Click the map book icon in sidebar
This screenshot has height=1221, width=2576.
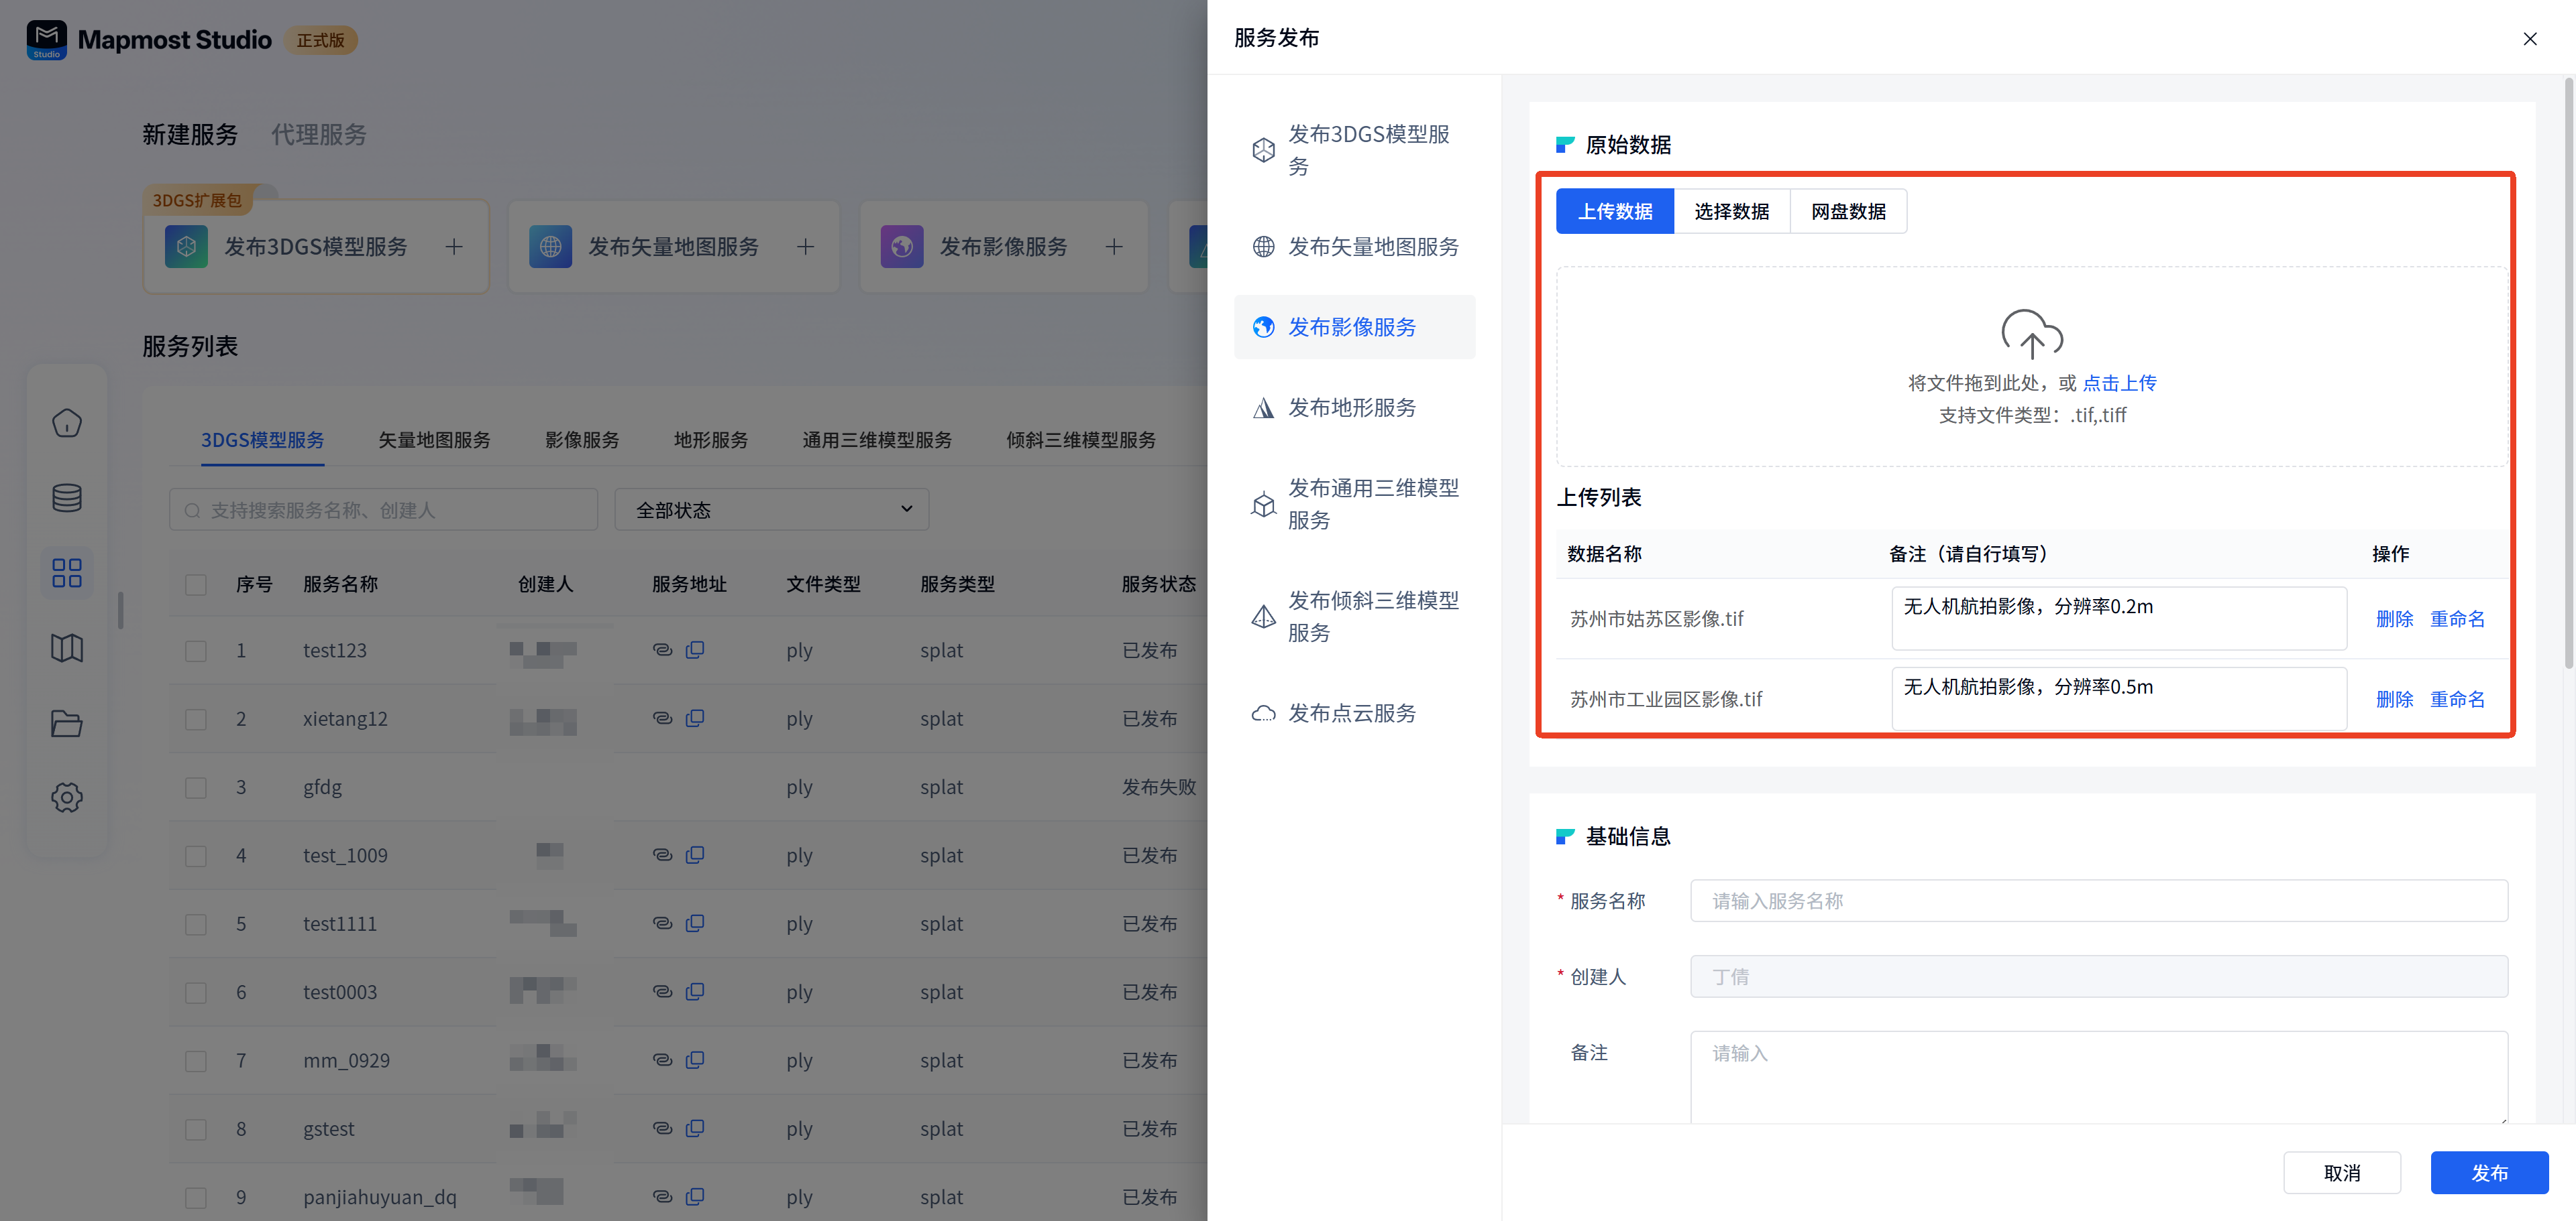(x=66, y=647)
